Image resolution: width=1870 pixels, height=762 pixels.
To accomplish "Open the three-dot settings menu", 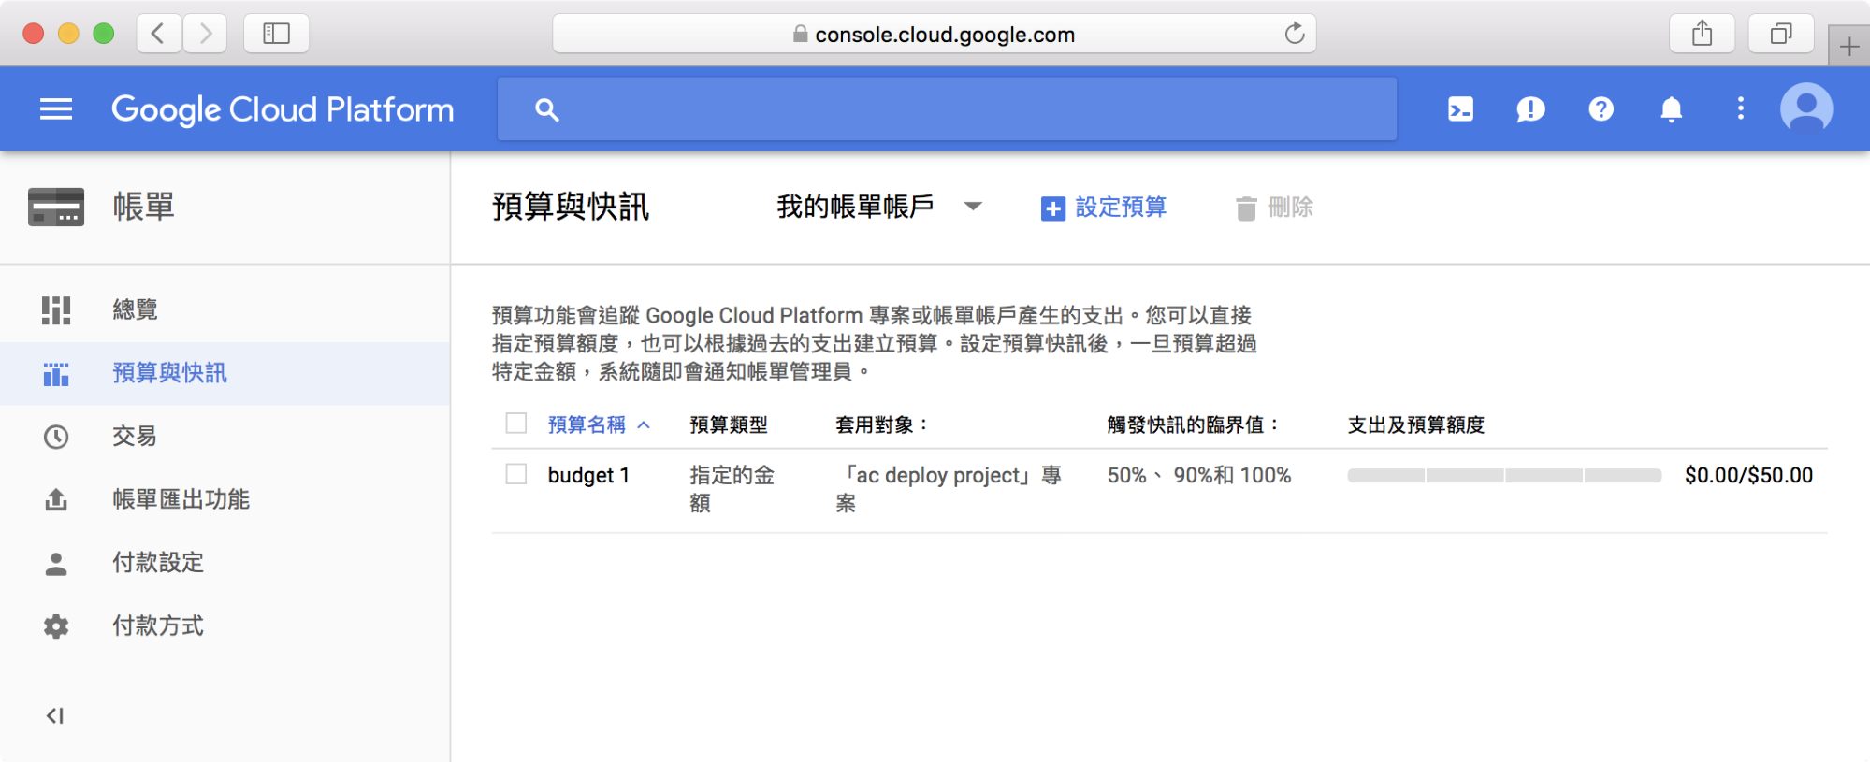I will (x=1740, y=108).
